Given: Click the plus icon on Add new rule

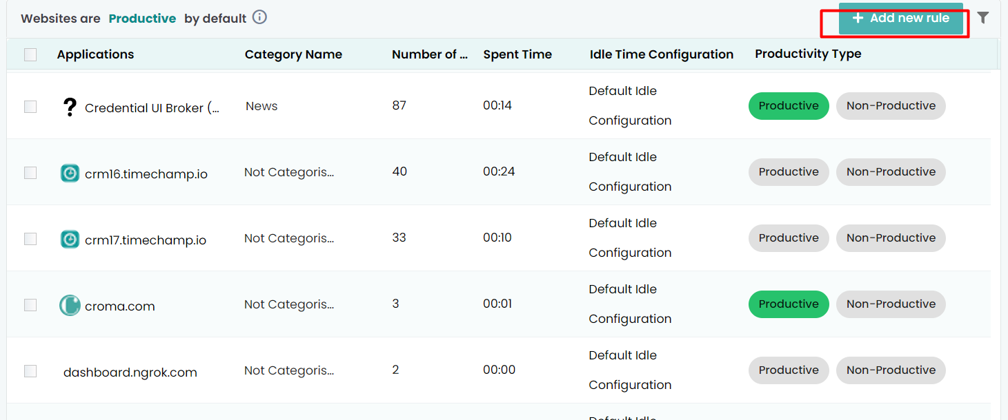Looking at the screenshot, I should [x=858, y=19].
